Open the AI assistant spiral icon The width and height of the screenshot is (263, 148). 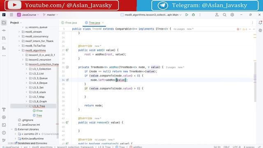[260, 30]
